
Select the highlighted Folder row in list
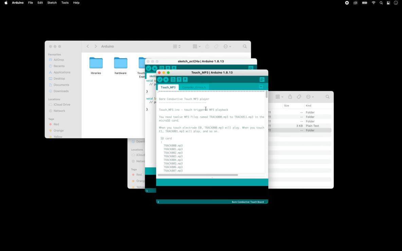pyautogui.click(x=300, y=130)
